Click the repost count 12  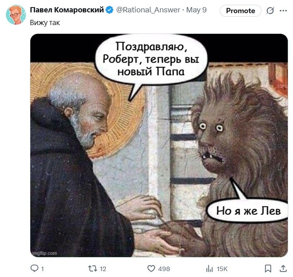103,269
